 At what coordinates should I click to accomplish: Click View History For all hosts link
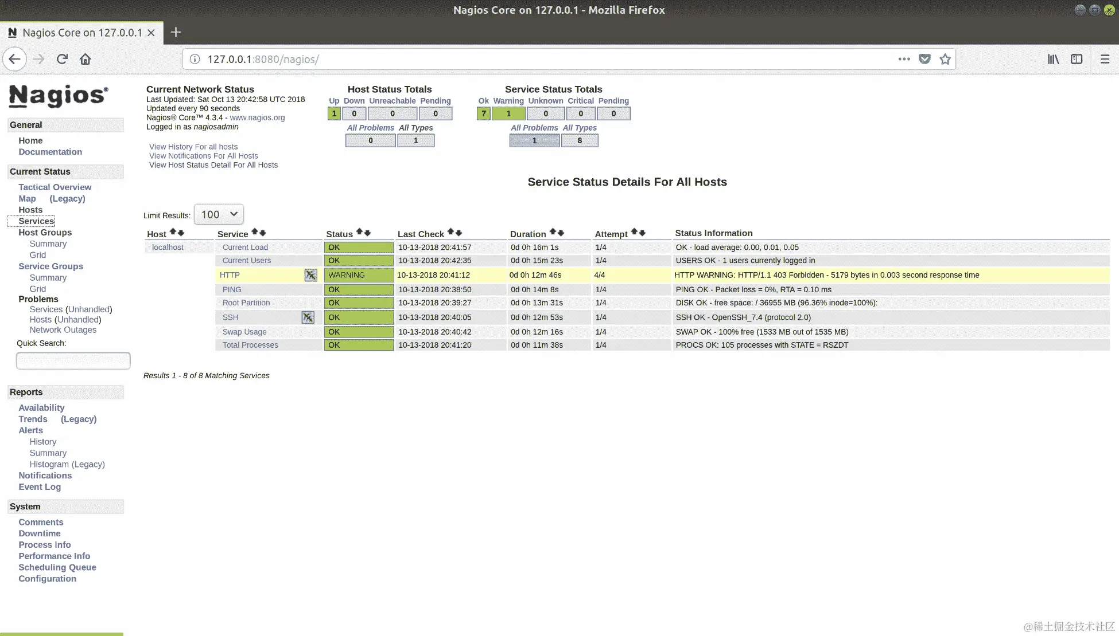(193, 147)
